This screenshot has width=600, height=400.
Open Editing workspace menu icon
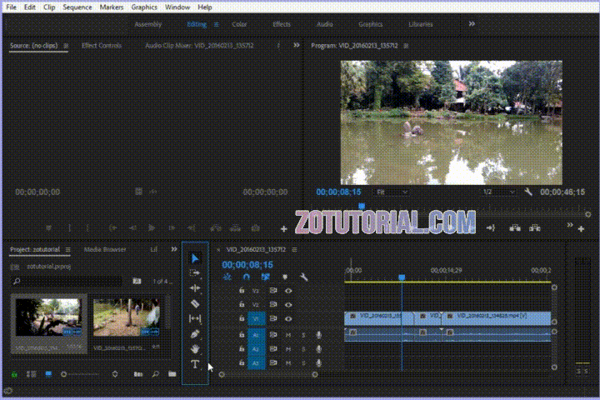pyautogui.click(x=216, y=24)
